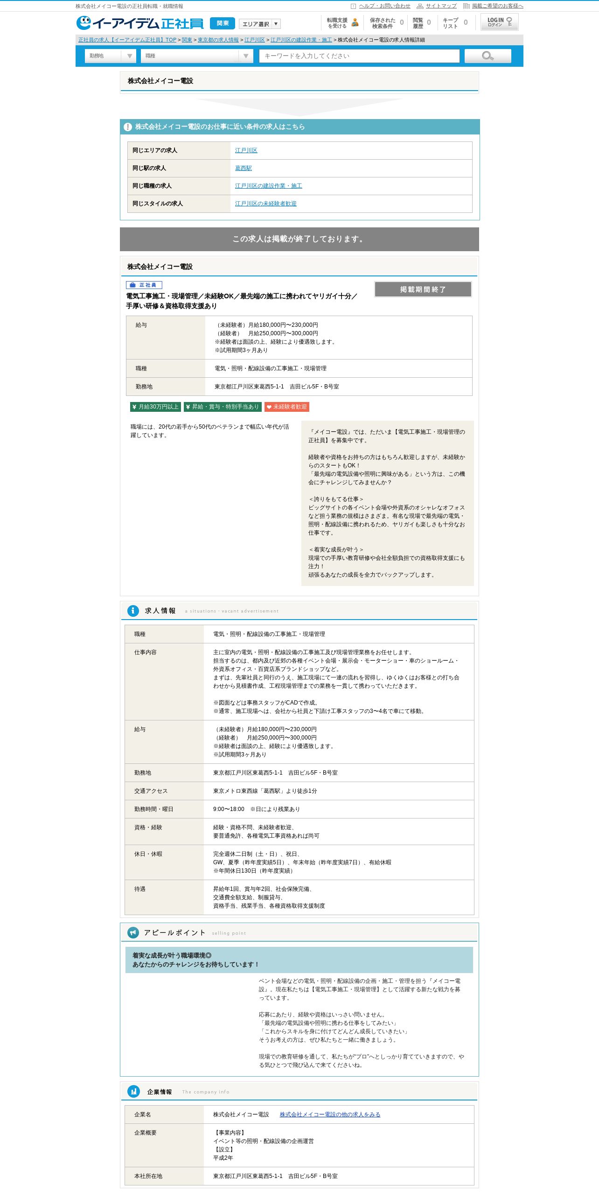Click the 着実な成長が叶う職場環境◎ heading

point(172,955)
